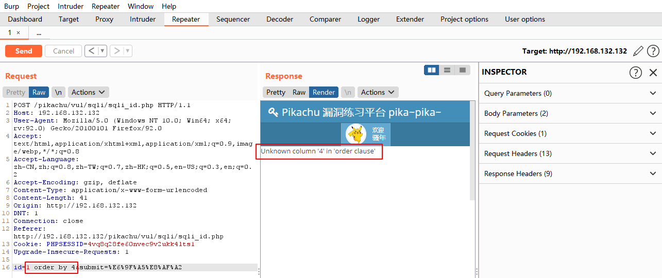
Task: Open the Project menu
Action: [39, 6]
